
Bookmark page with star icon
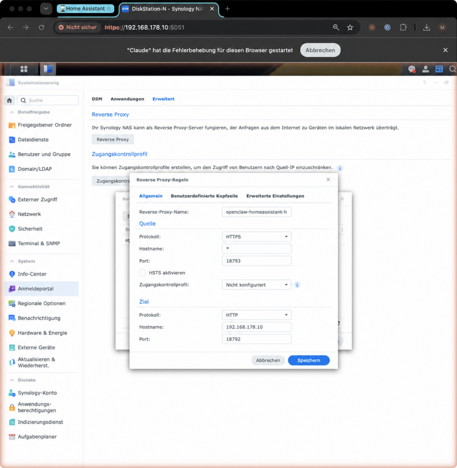tap(350, 27)
